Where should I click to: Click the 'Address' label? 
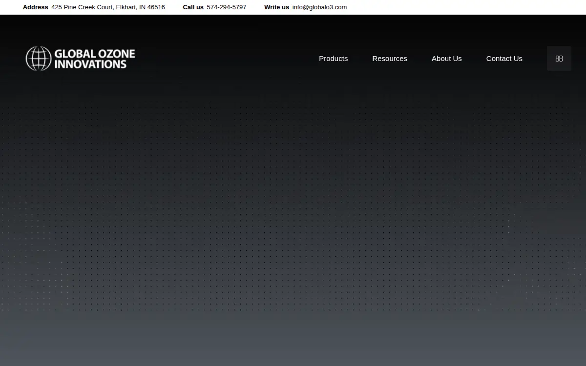coord(36,7)
